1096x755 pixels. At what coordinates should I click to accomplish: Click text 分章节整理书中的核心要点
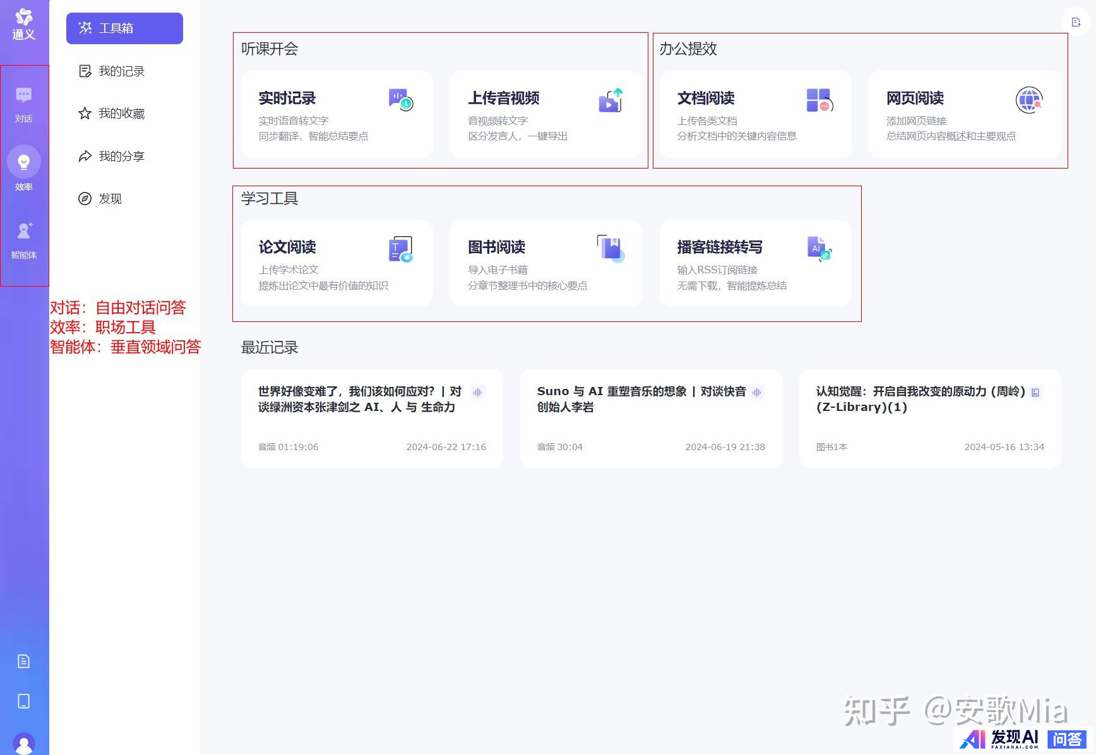528,286
